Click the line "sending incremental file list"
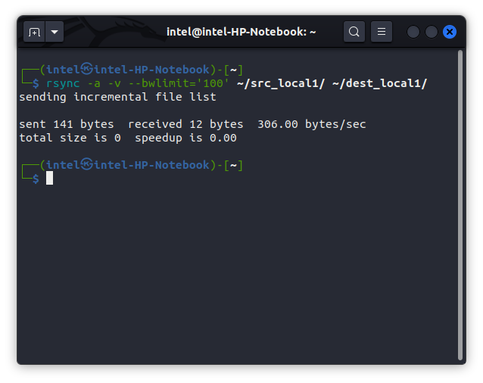The image size is (483, 383). (117, 98)
